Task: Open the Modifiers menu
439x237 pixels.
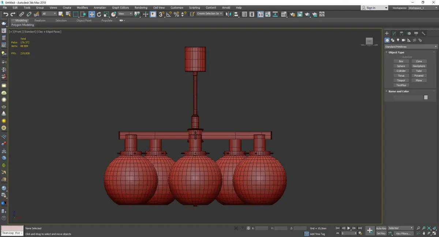Action: (82, 7)
